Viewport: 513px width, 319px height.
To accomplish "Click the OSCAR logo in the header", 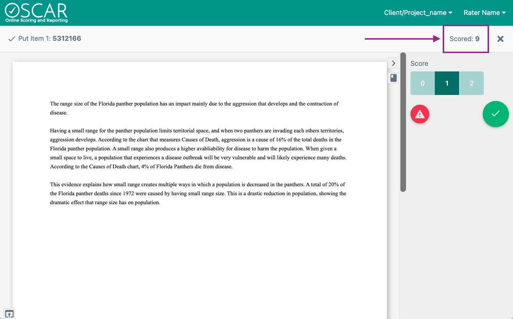I will [x=36, y=13].
